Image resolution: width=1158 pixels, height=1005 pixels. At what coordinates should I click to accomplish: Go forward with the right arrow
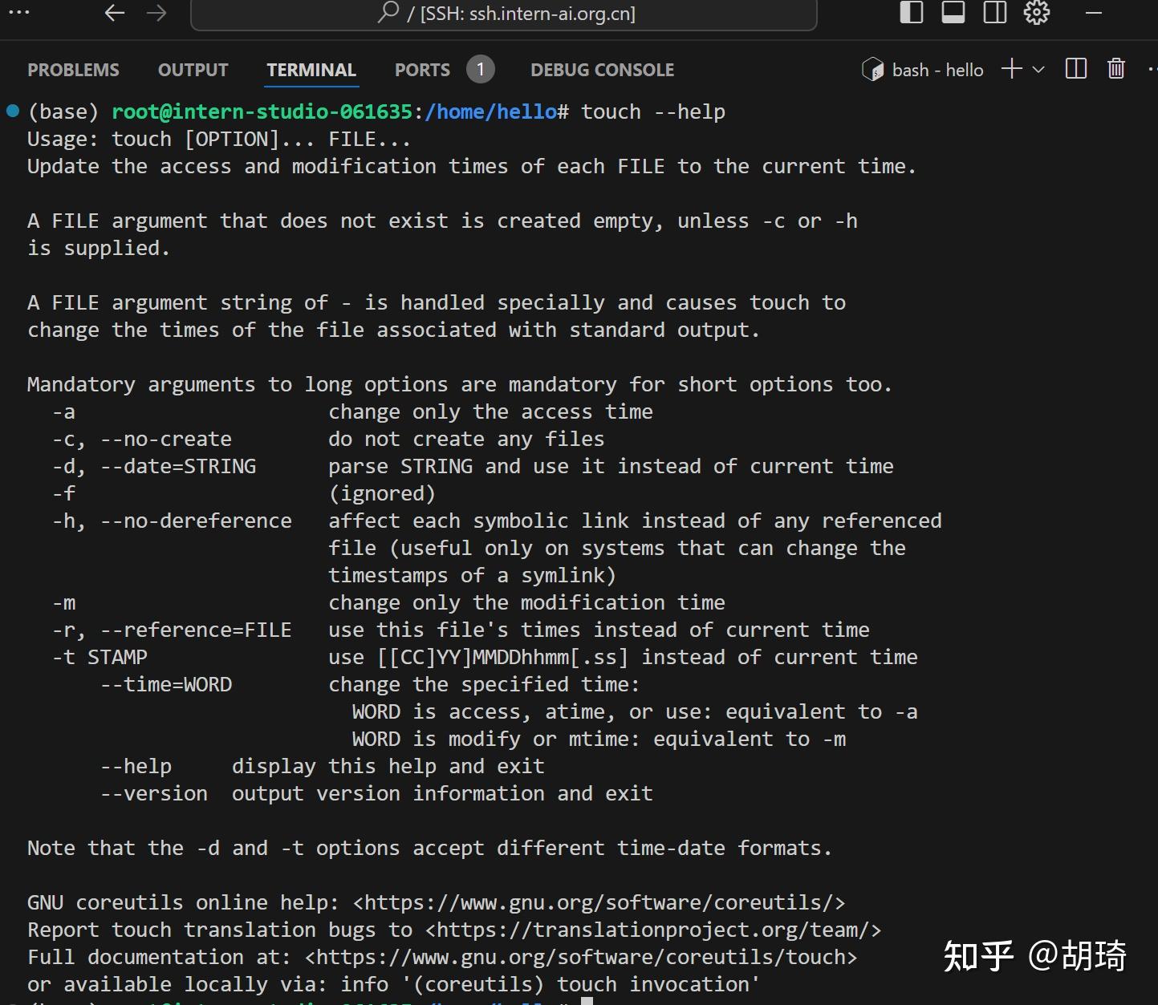(x=157, y=13)
